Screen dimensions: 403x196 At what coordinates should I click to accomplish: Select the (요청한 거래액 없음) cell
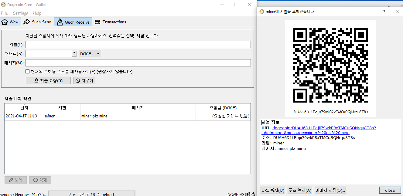(223, 116)
